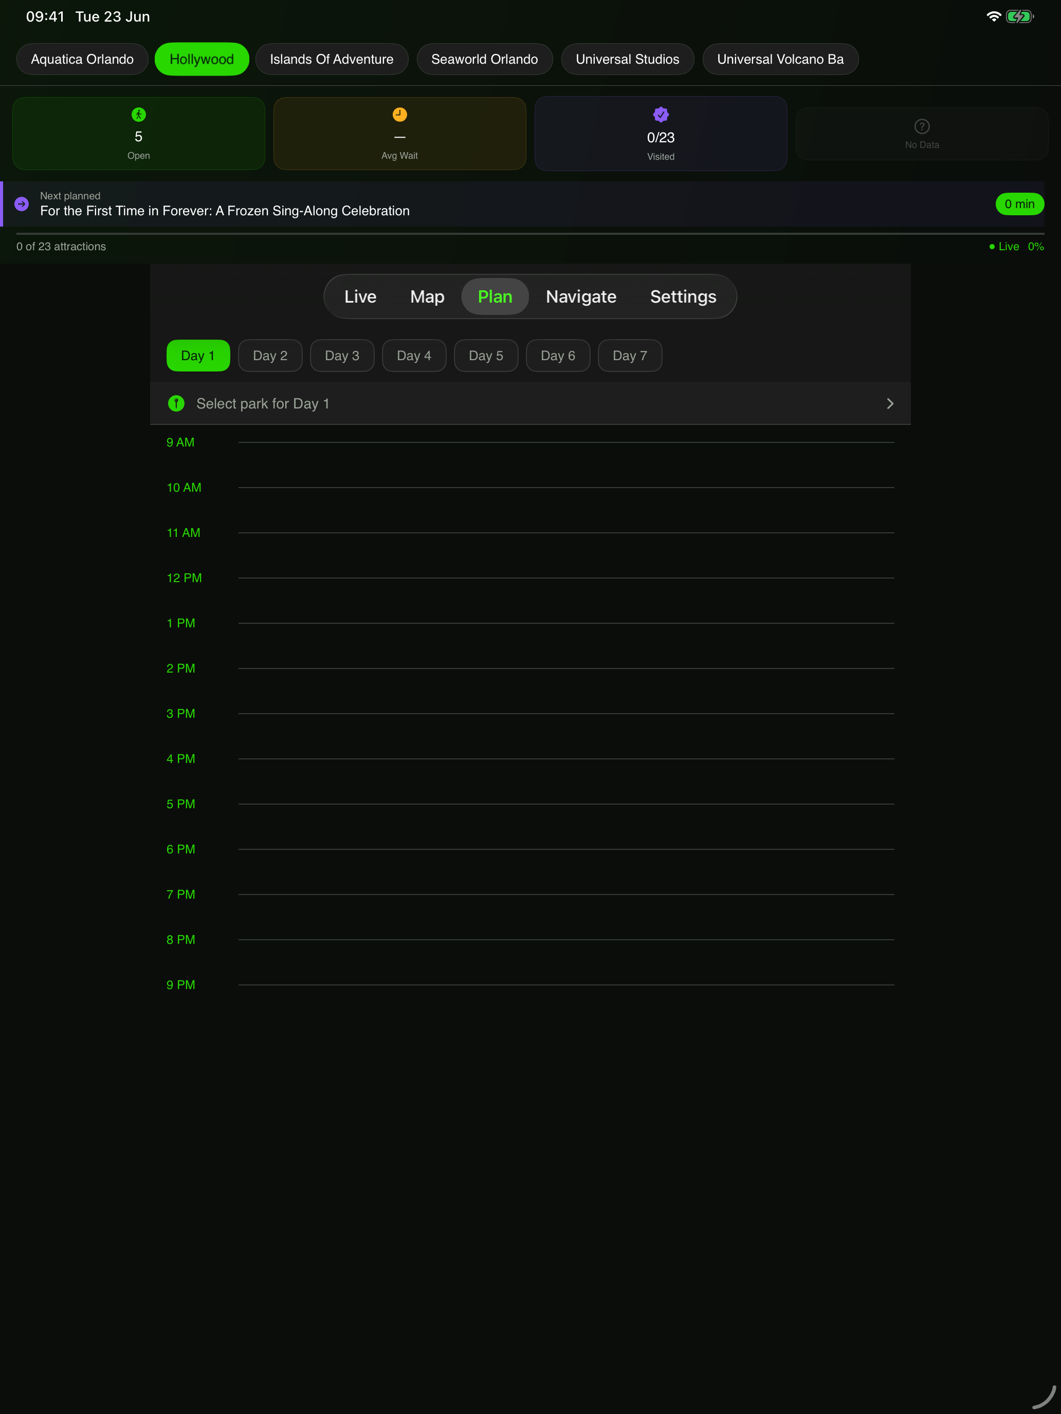1061x1414 pixels.
Task: Click the Wi-Fi status icon
Action: [x=993, y=16]
